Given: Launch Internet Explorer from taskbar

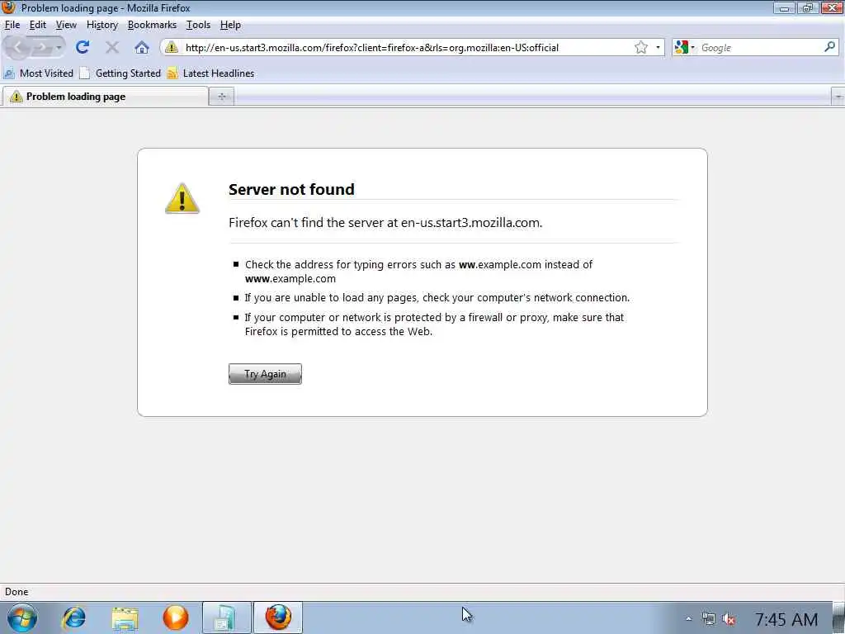Looking at the screenshot, I should pyautogui.click(x=73, y=617).
